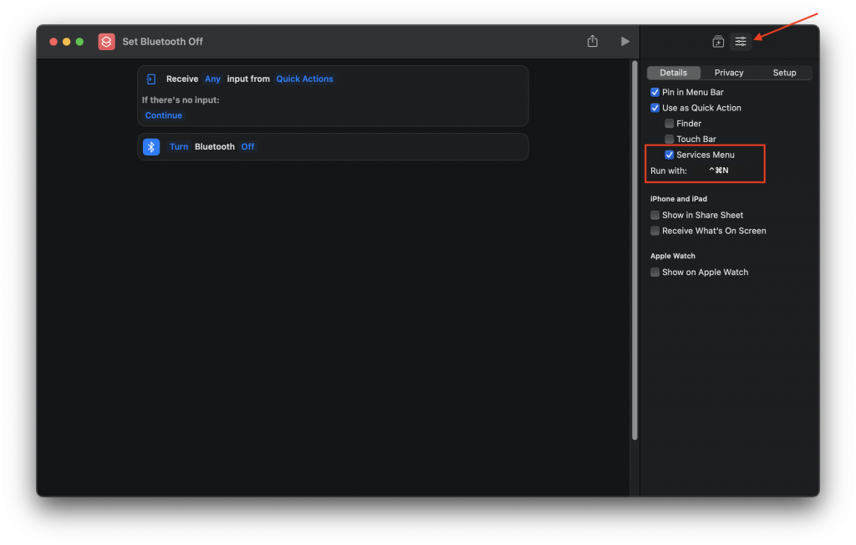The image size is (856, 545).
Task: Switch to the Setup tab
Action: coord(784,73)
